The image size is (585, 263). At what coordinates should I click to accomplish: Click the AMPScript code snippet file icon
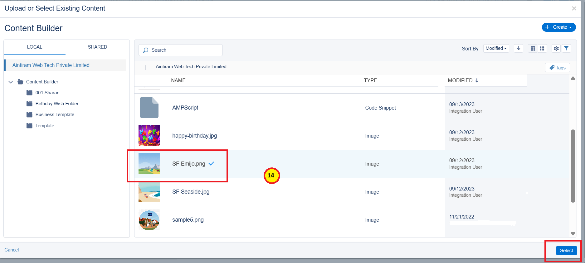tap(149, 108)
